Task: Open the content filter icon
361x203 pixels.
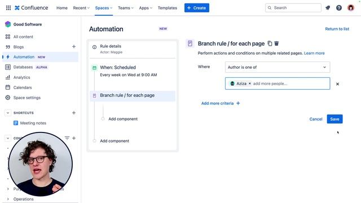Action: click(67, 138)
